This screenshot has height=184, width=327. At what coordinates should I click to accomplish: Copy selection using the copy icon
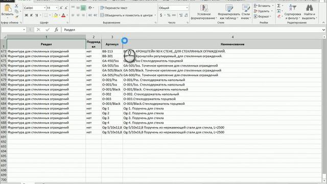(16, 11)
